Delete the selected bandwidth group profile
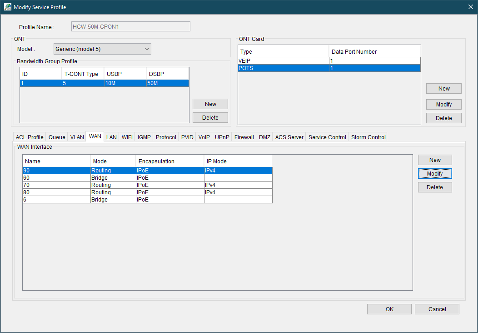The height and width of the screenshot is (333, 478). (x=210, y=118)
